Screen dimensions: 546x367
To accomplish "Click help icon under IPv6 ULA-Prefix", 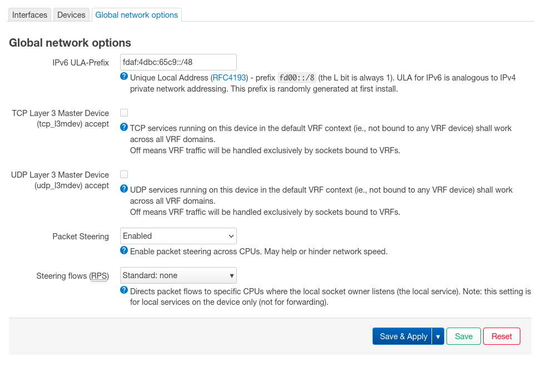I will (x=124, y=77).
